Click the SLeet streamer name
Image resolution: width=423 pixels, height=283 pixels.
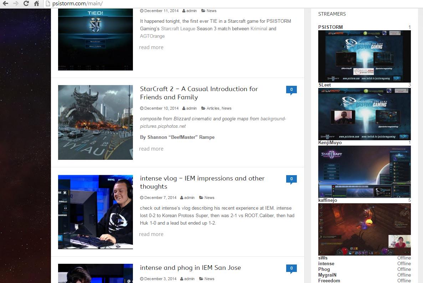325,85
